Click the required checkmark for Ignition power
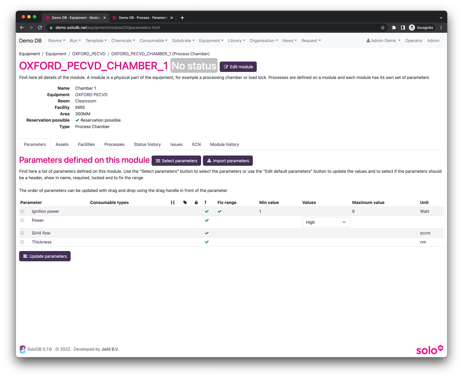The image size is (463, 378). (x=207, y=211)
